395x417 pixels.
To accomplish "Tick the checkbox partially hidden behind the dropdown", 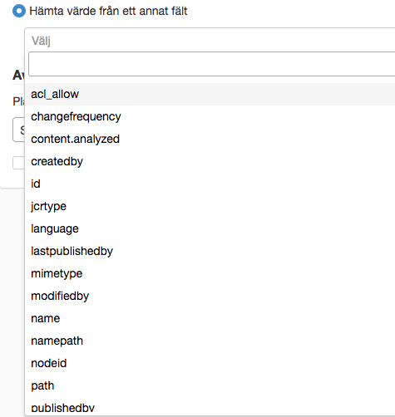I will [18, 163].
